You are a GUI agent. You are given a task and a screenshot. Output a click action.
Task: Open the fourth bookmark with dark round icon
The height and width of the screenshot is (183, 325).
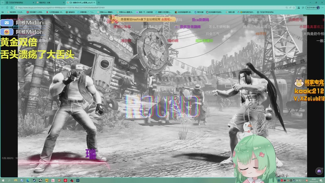click(70, 12)
